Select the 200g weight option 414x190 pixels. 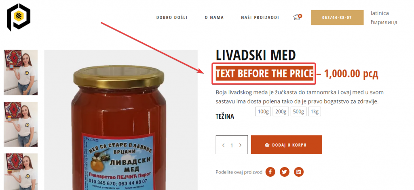(x=281, y=112)
